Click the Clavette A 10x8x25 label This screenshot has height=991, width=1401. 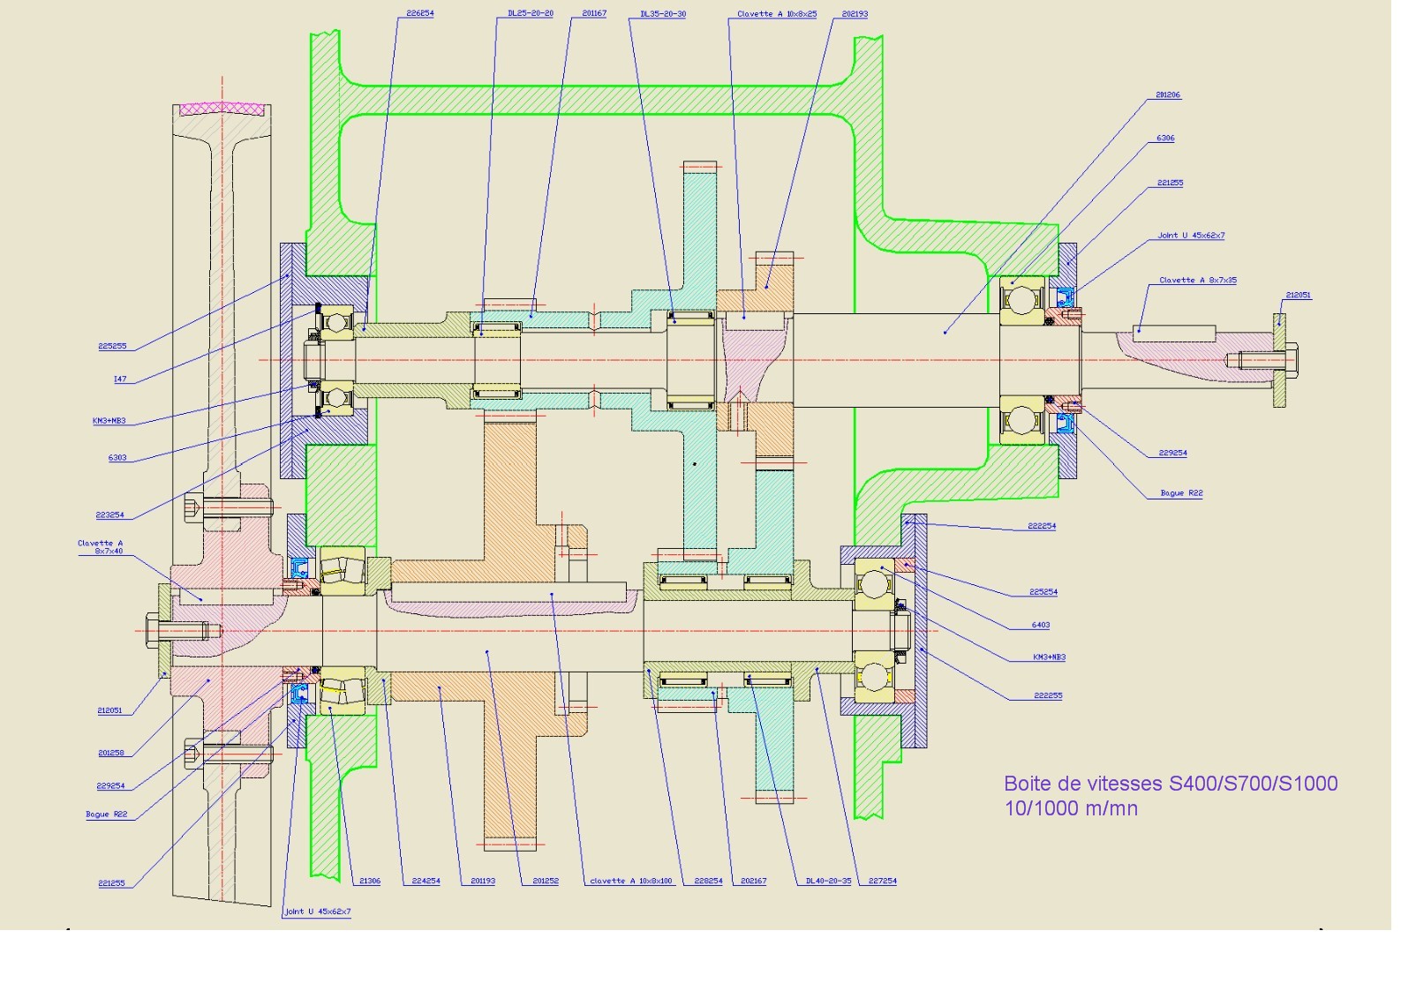click(x=777, y=14)
